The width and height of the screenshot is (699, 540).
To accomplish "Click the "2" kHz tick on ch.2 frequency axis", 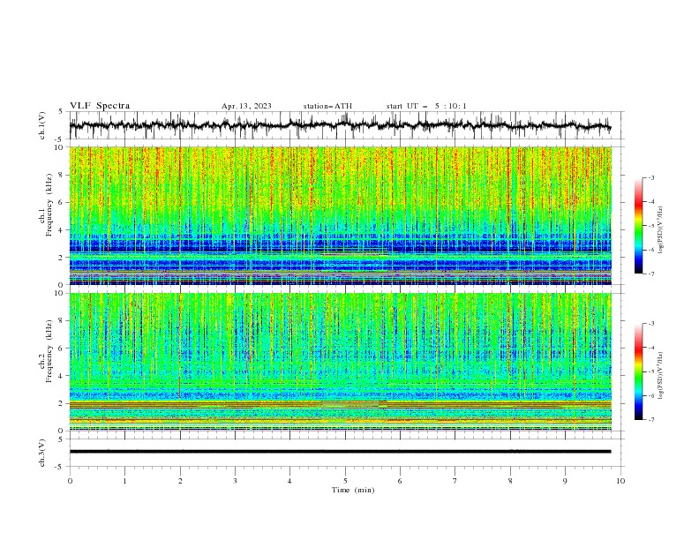I will coord(63,403).
